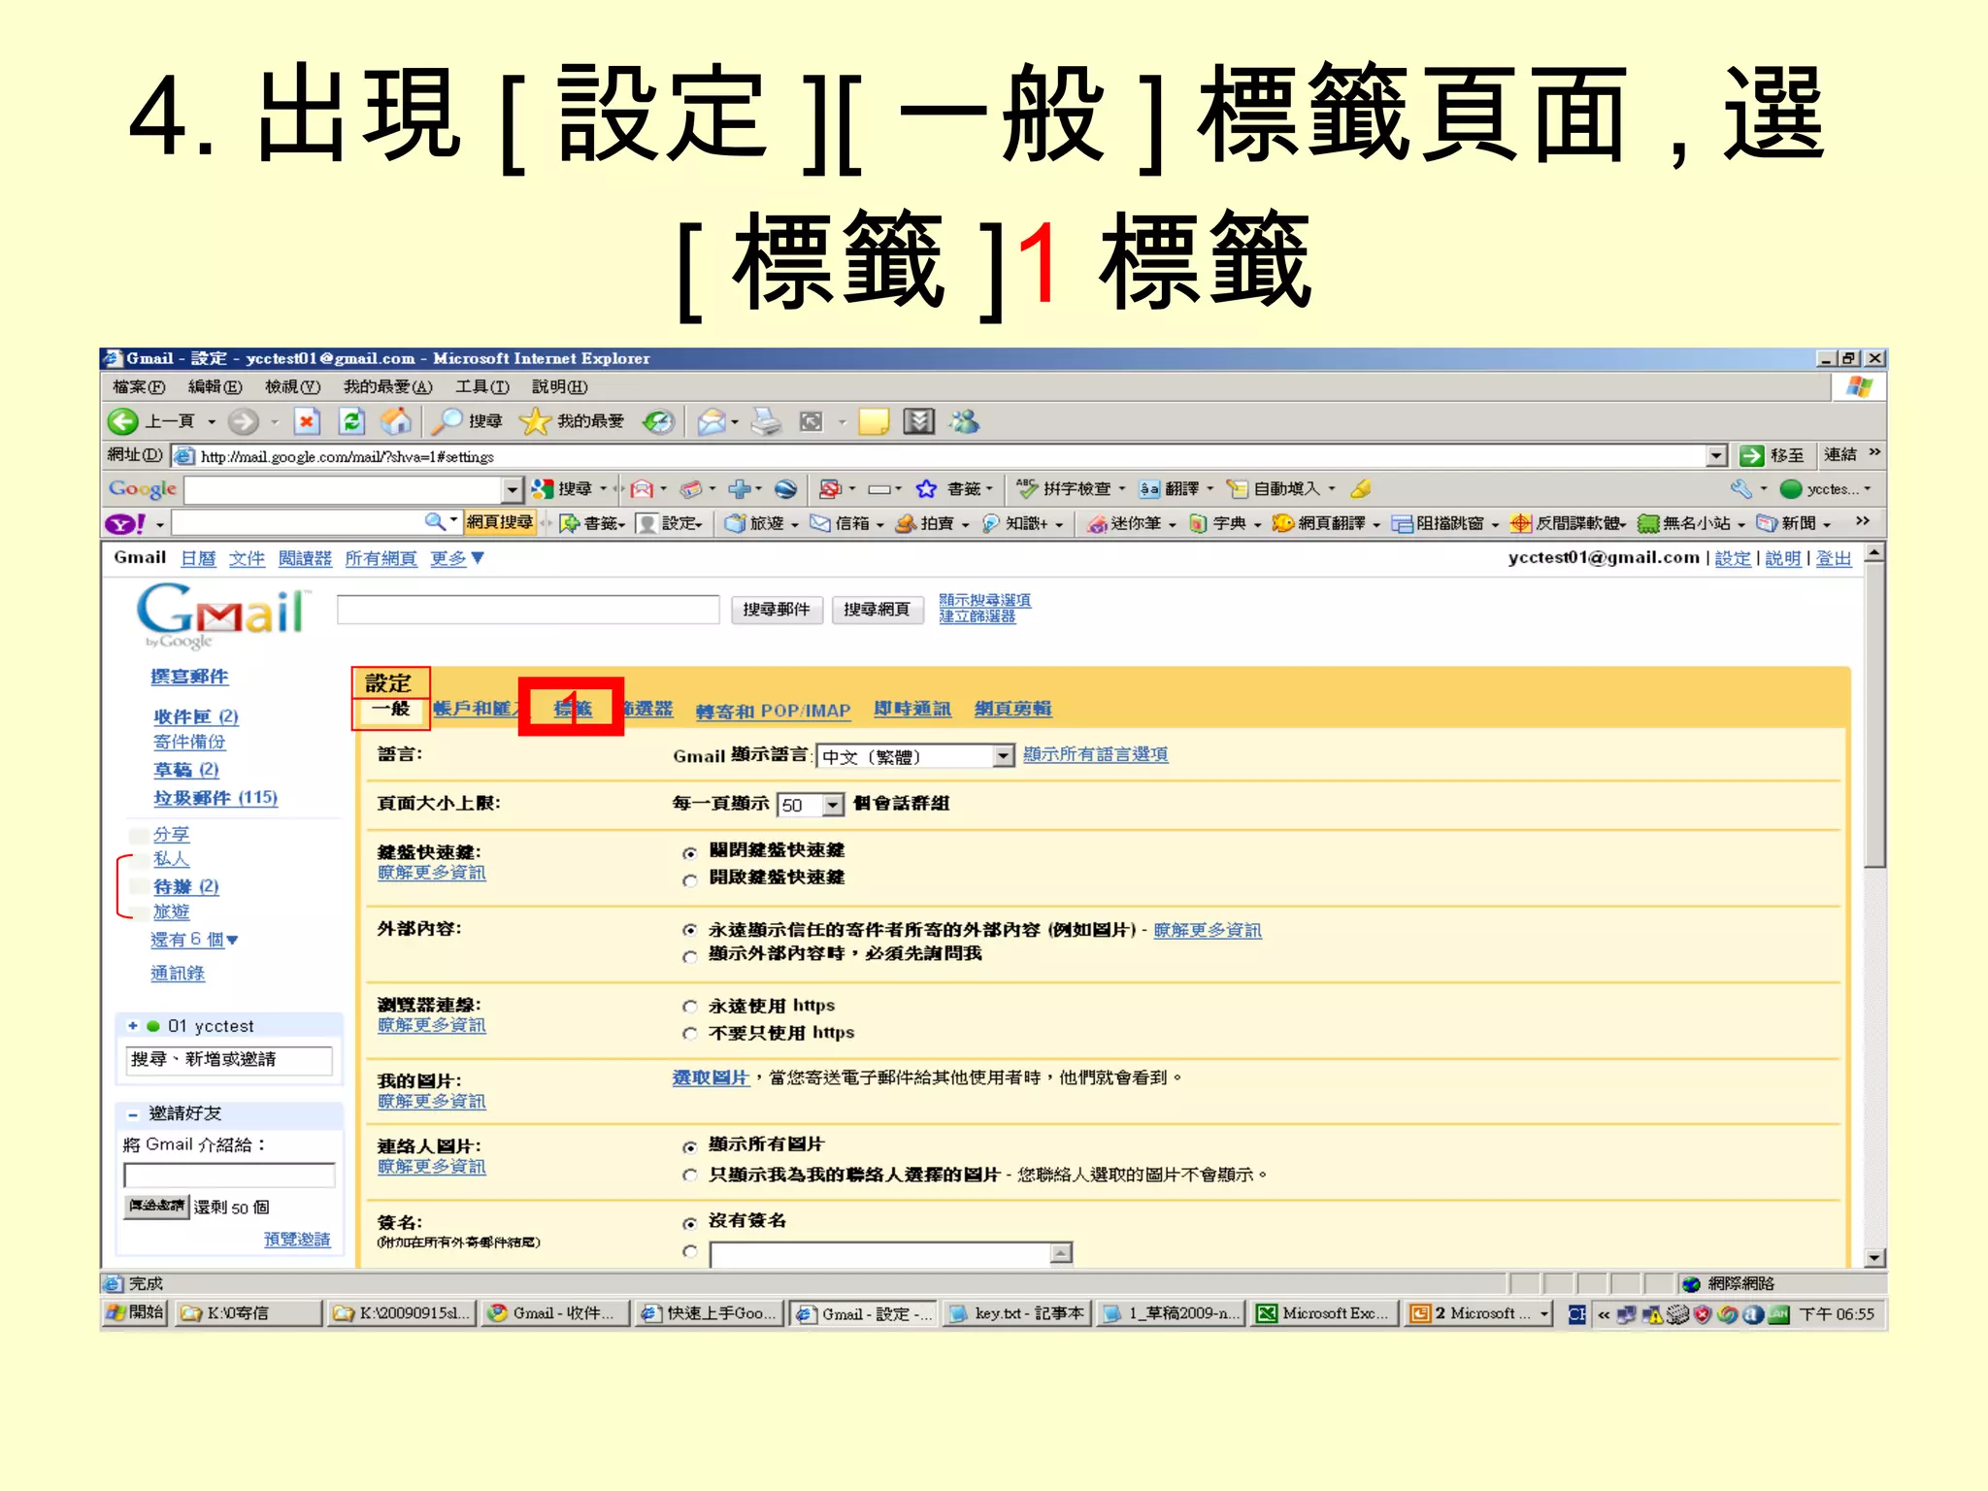Click the Gmail search input field
1988x1491 pixels.
(528, 610)
